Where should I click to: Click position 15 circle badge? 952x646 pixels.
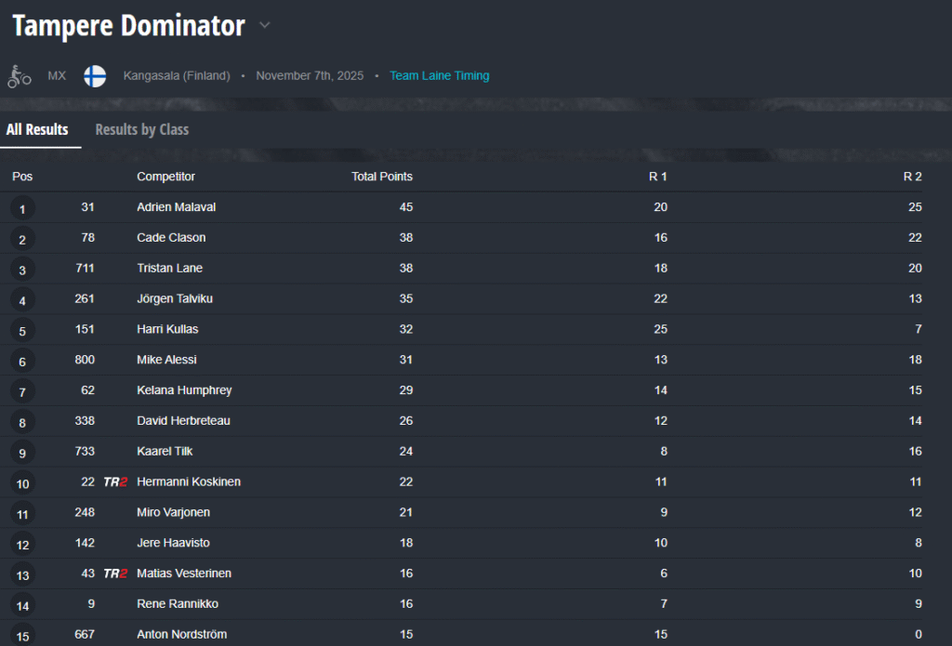22,636
